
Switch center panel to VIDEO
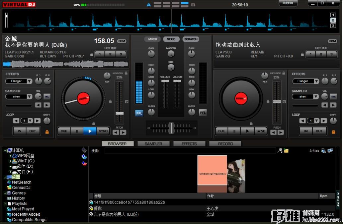pos(171,39)
